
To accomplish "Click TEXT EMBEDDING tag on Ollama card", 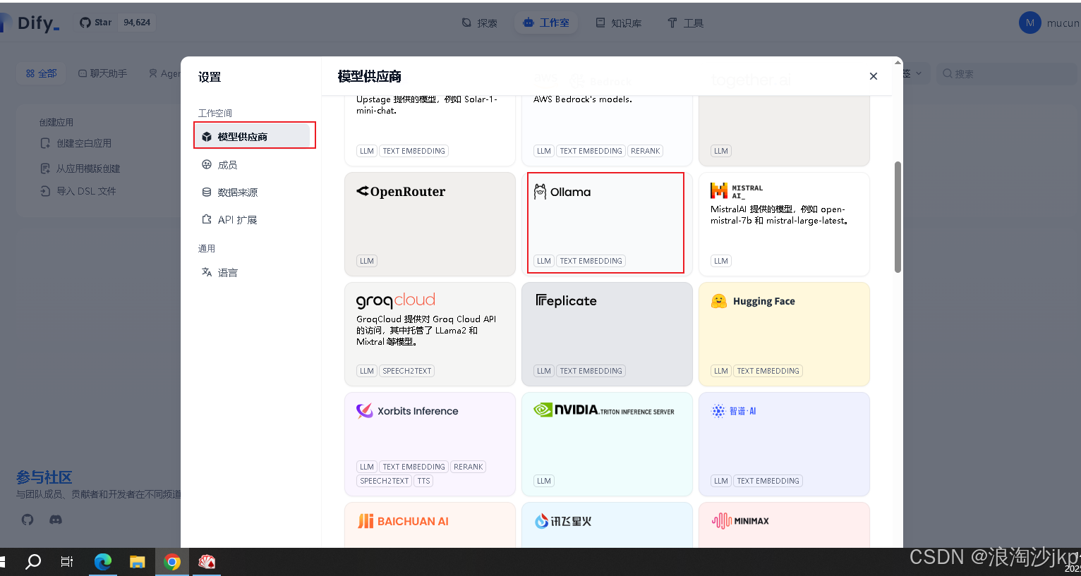I will pos(591,261).
